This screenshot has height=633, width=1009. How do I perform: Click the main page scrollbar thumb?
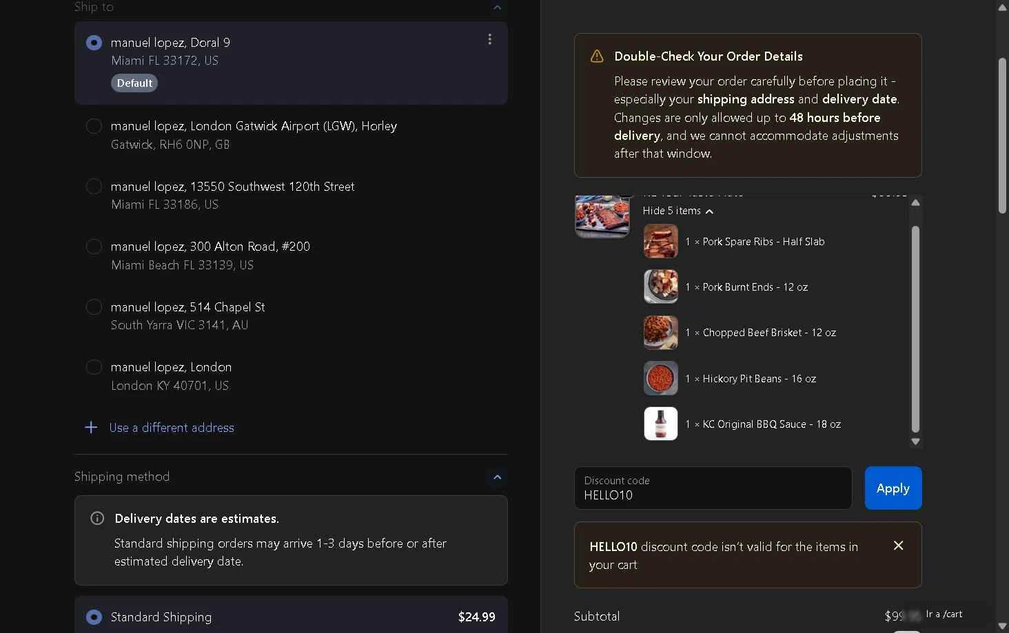tap(1002, 136)
